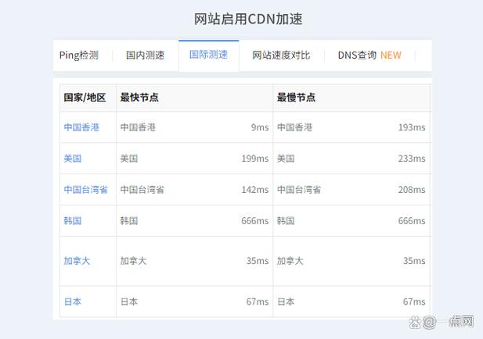This screenshot has height=339, width=483.
Task: Click the 国家/地区 column header
Action: point(85,98)
